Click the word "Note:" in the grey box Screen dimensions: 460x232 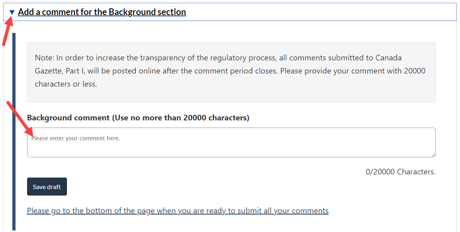pyautogui.click(x=45, y=58)
